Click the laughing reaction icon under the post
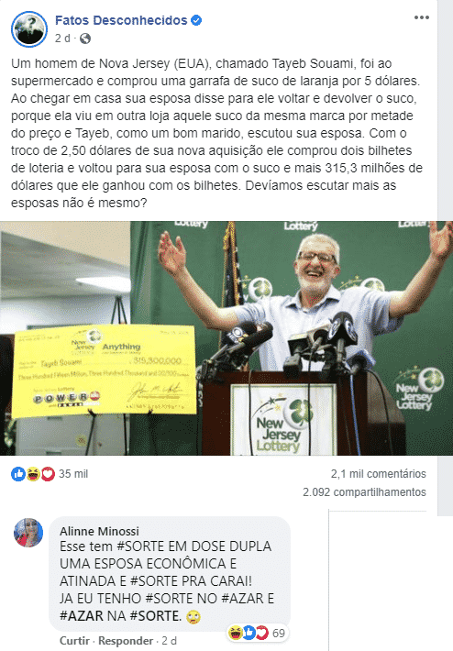Screen dimensions: 453x651 click(x=33, y=474)
